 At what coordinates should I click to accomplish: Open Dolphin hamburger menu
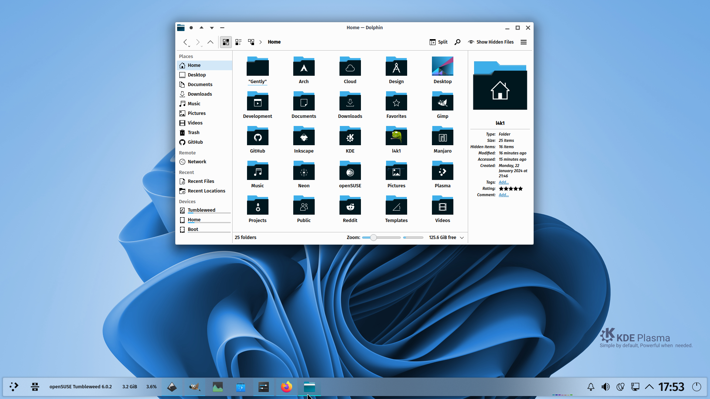tap(524, 42)
